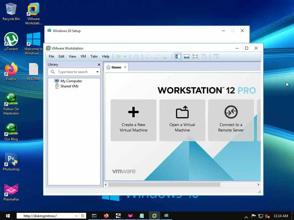
Task: Open the Plasmafox desktop shortcut
Action: [11, 192]
